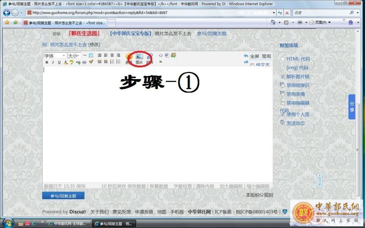365x228 pixels.
Task: Open the font color picker
Action: (65, 62)
